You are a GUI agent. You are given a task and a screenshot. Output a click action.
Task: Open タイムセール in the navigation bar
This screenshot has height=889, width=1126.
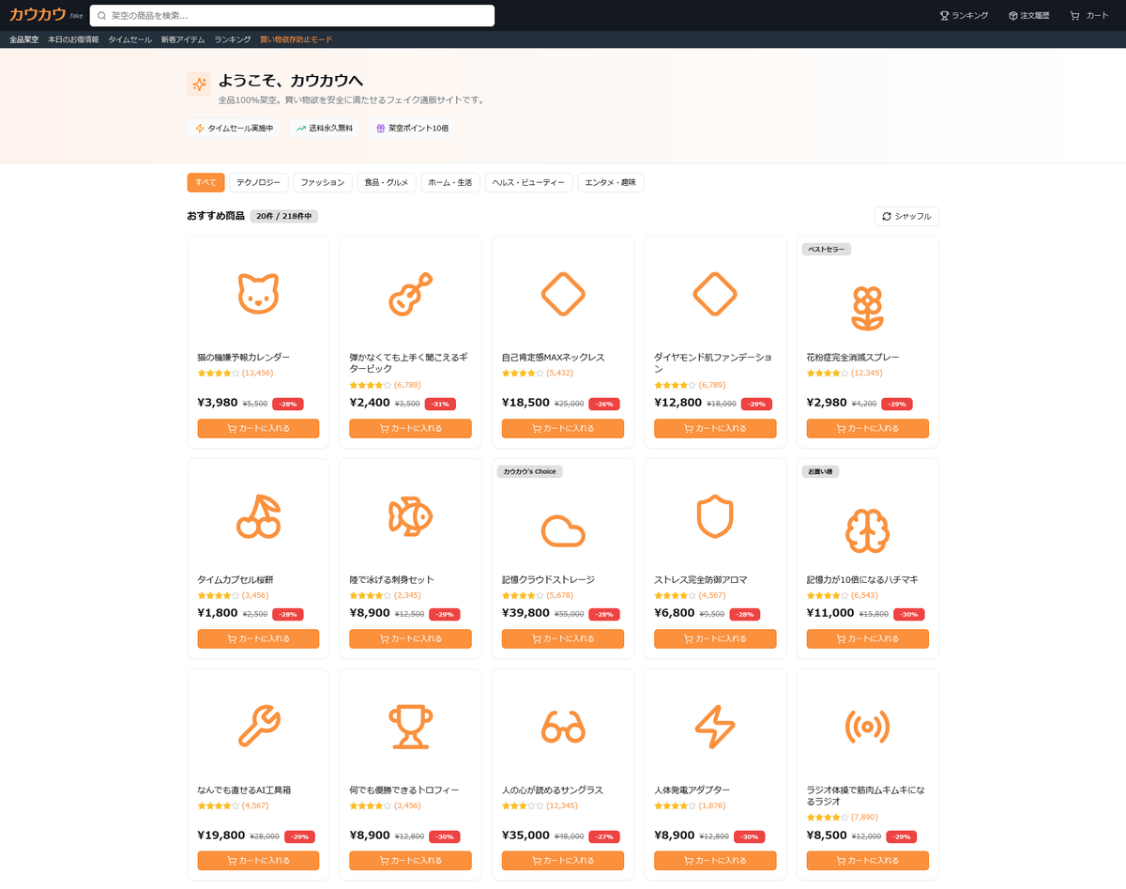coord(129,39)
